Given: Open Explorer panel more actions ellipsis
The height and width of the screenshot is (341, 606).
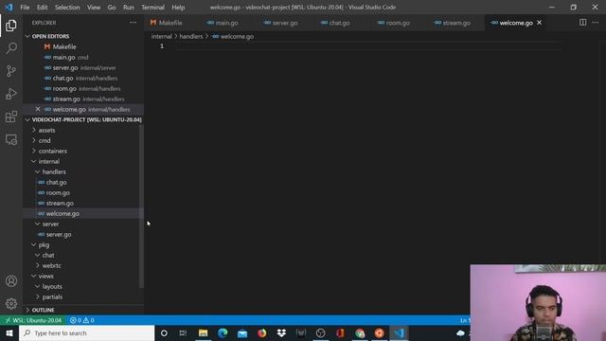Looking at the screenshot, I should pyautogui.click(x=133, y=23).
